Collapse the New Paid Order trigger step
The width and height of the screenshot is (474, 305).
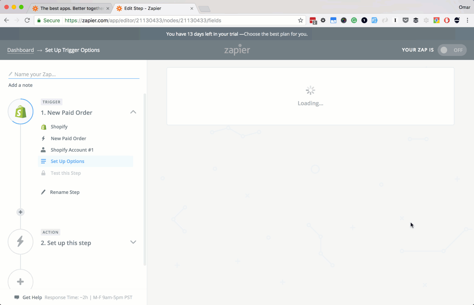[133, 112]
